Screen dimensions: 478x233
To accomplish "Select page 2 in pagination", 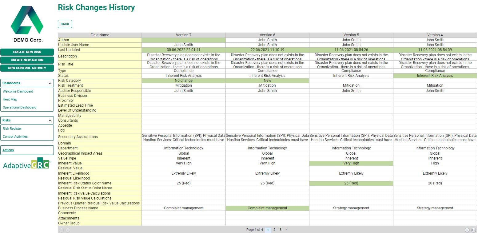I will (x=274, y=230).
